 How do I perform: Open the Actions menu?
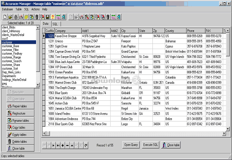click(35, 9)
